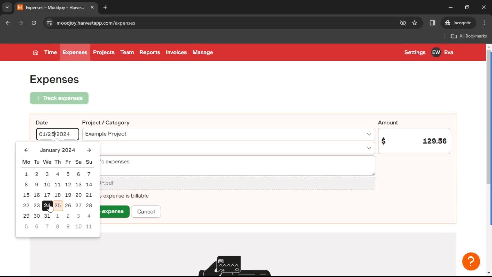The width and height of the screenshot is (492, 277).
Task: Select the Time menu item
Action: pyautogui.click(x=51, y=52)
